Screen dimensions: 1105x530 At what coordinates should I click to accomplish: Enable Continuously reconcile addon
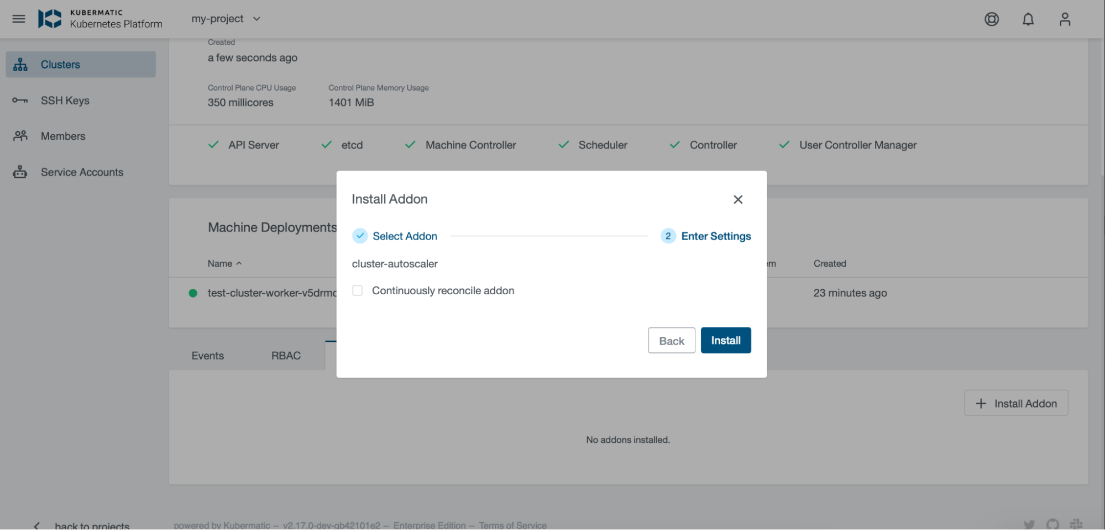[x=357, y=290]
